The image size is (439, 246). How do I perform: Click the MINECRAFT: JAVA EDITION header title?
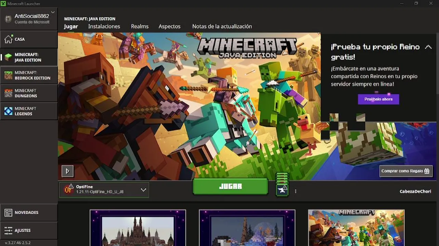point(90,19)
